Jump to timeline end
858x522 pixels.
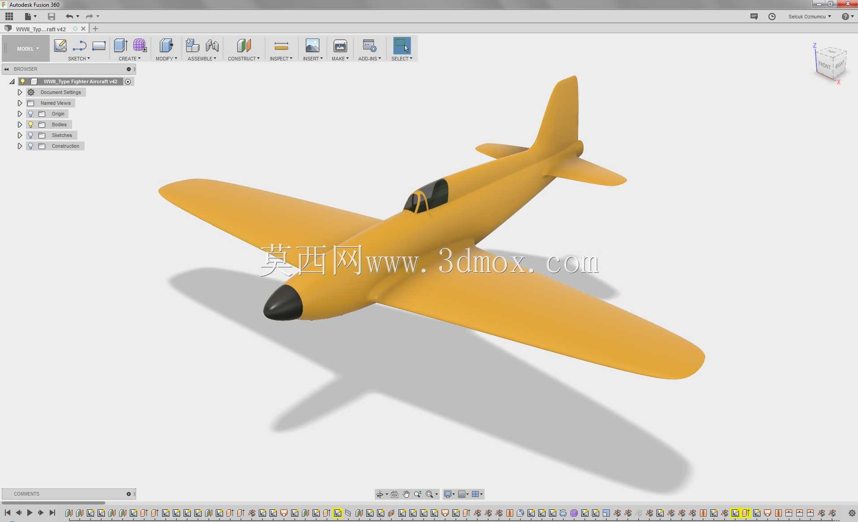52,513
